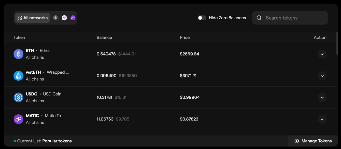
Task: Click in the Search tokens field
Action: [293, 18]
